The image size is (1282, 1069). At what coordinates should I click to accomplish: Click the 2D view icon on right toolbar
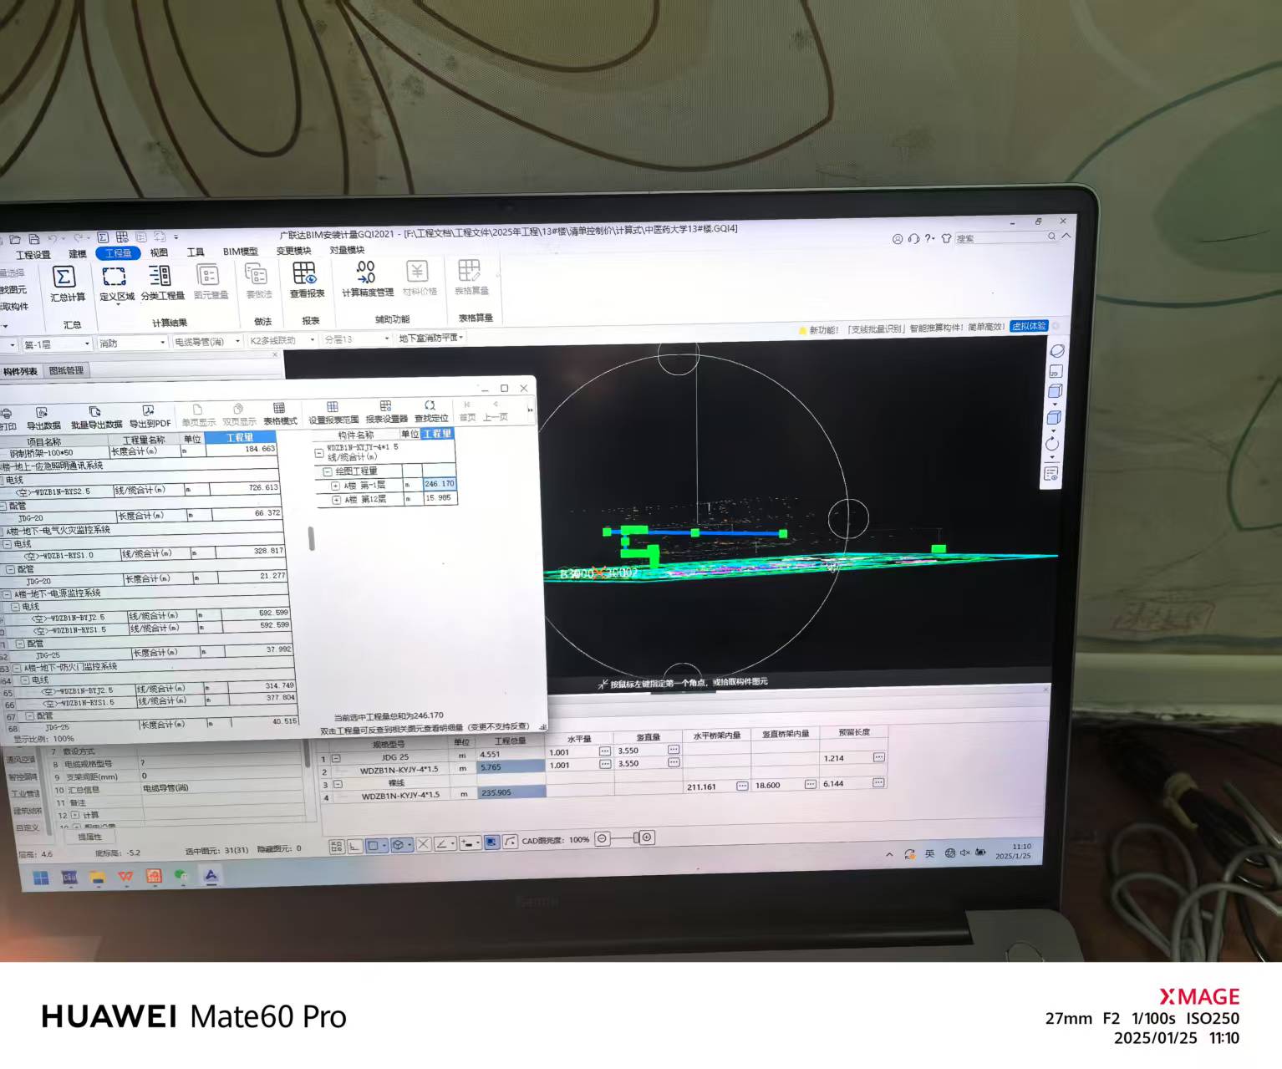[x=1056, y=371]
